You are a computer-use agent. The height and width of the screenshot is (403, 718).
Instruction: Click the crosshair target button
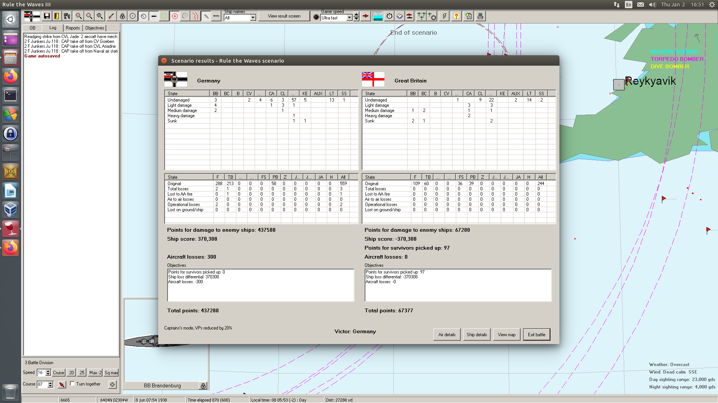coord(112,384)
